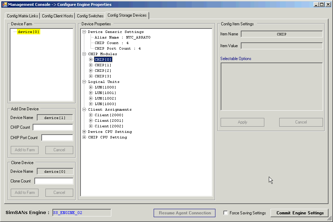333x222 pixels.
Task: Select the Device CPU Setting label
Action: [110, 132]
